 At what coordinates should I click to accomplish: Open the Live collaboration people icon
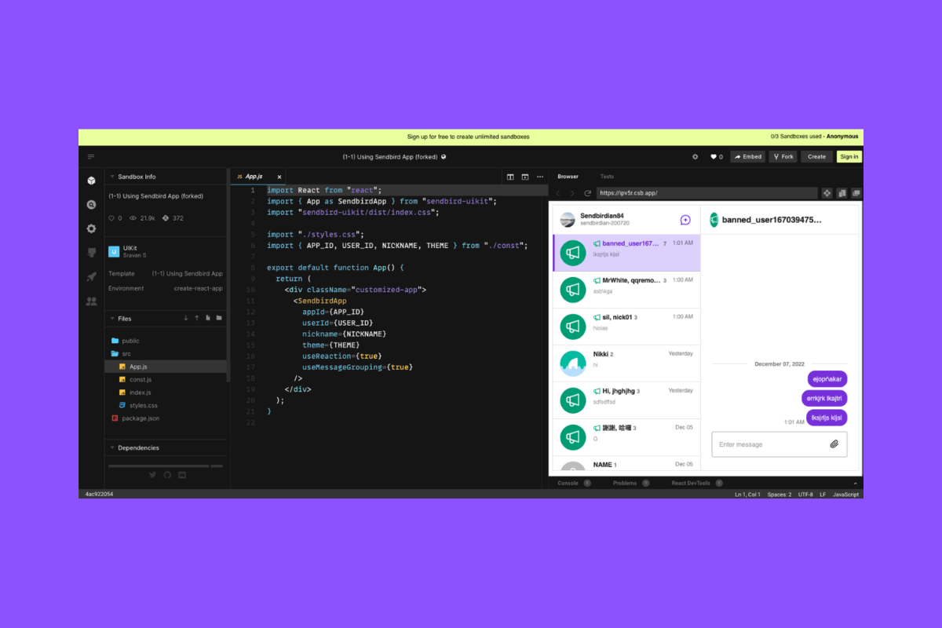[92, 301]
